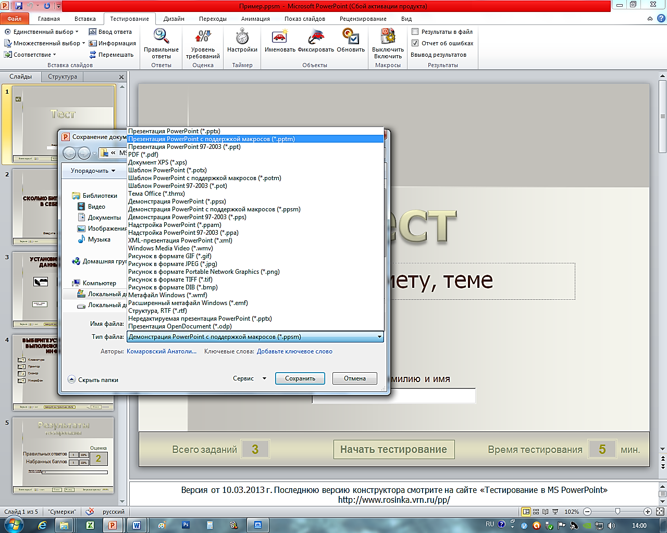Switch to the Главная ribbon tab
667x533 pixels.
pos(49,19)
